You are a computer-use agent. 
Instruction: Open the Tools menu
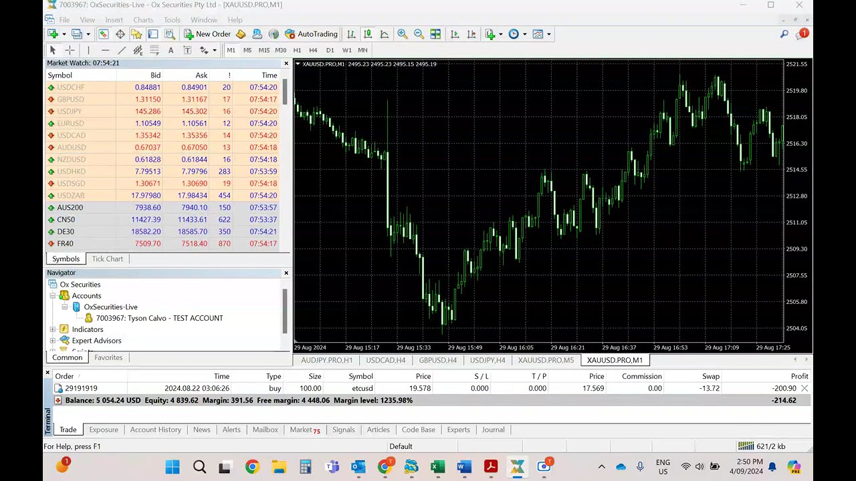(172, 20)
